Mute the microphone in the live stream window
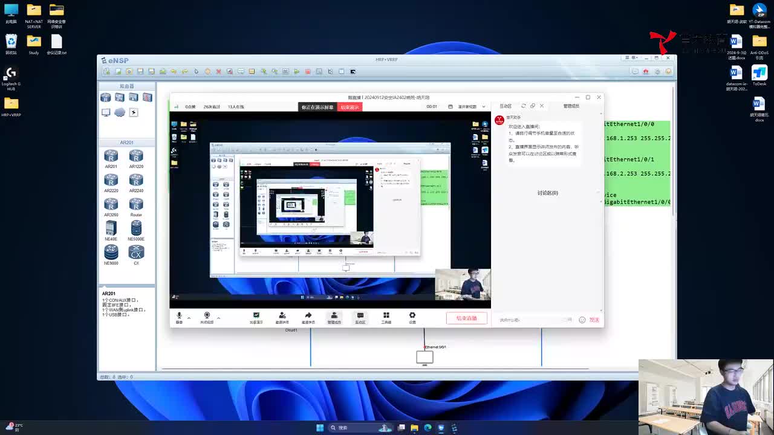This screenshot has width=774, height=435. [x=179, y=318]
